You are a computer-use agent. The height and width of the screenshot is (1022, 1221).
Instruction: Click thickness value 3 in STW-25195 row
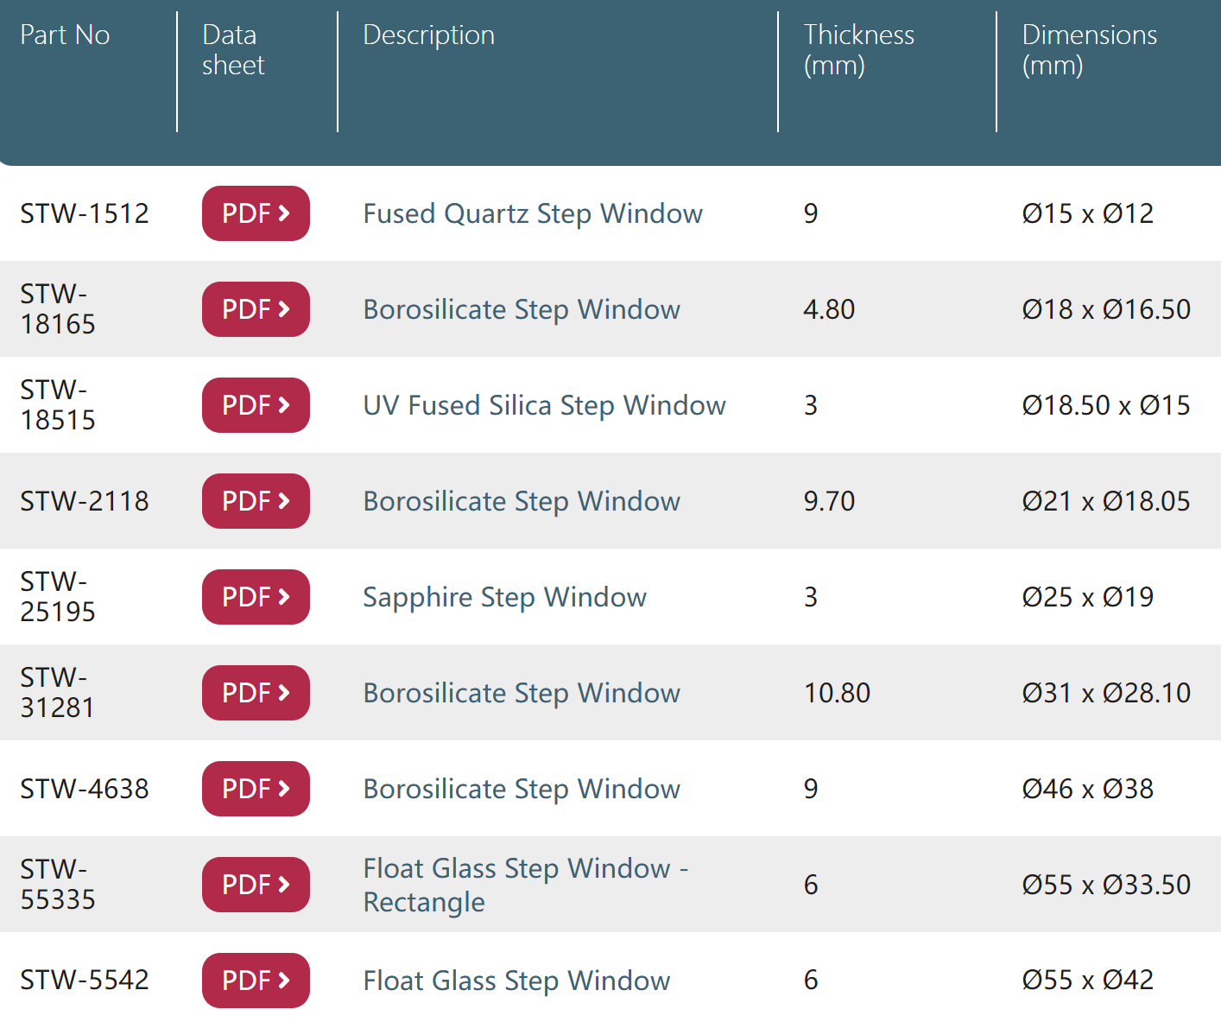(811, 597)
